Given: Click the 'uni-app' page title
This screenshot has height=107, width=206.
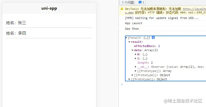Looking at the screenshot, I should tap(49, 8).
